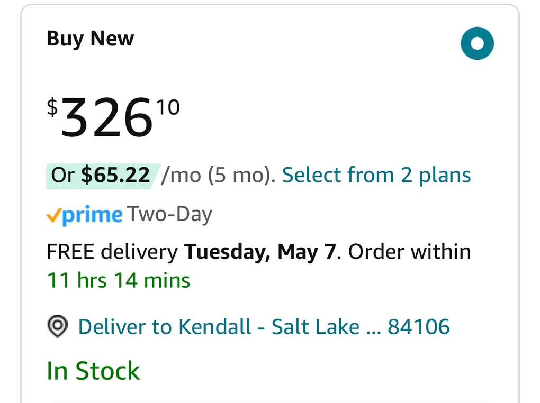The image size is (540, 403).
Task: Click the In Stock status text
Action: click(92, 370)
